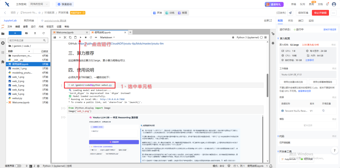
Task: Add a new tab with the plus button
Action: (x=130, y=32)
